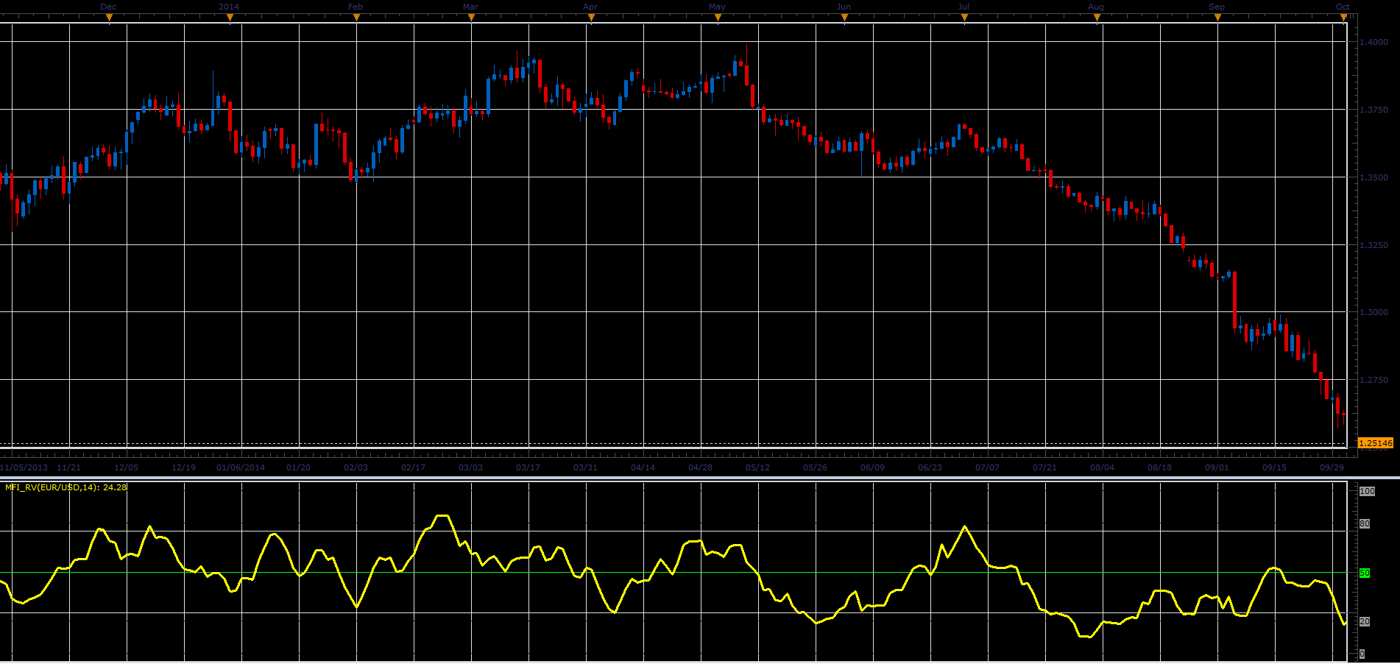The image size is (1400, 664).
Task: Click the 09/01 date label
Action: [1217, 467]
